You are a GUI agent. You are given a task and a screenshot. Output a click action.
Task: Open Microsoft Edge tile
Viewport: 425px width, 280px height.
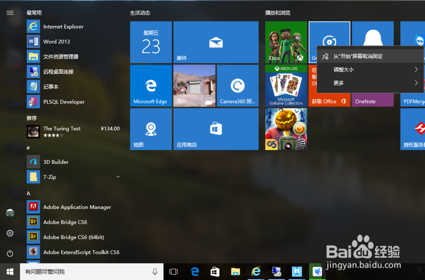coord(151,86)
